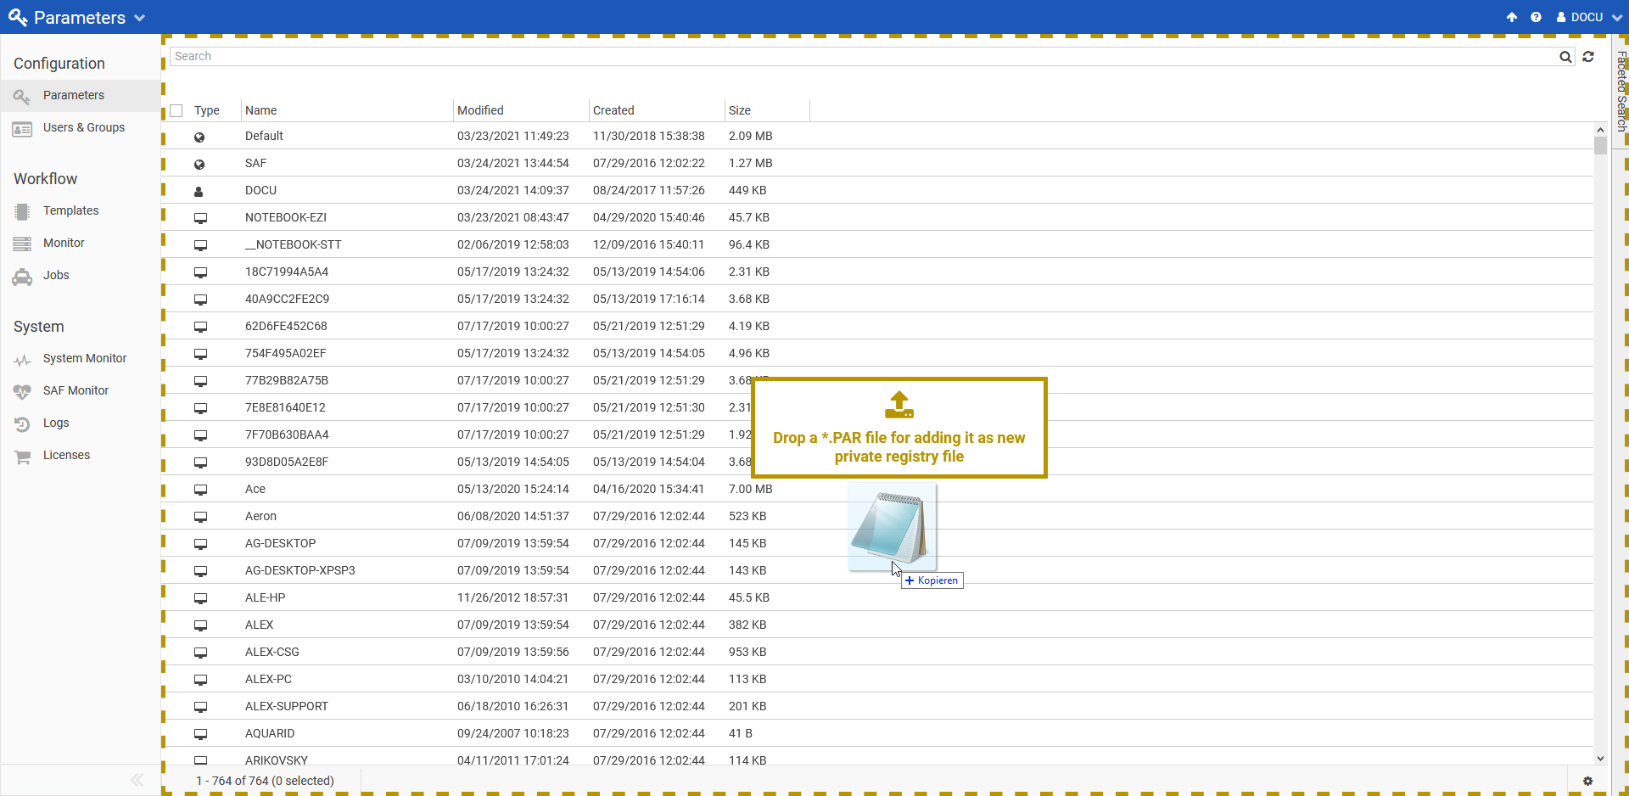Toggle the select-all checkbox in header
This screenshot has width=1629, height=796.
tap(176, 110)
